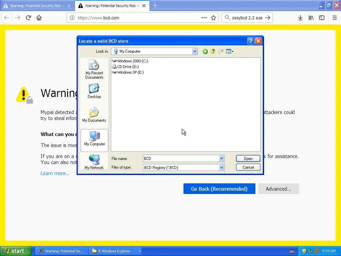Click the on-screen keyboard tray icon
This screenshot has height=256, width=341.
click(x=292, y=251)
